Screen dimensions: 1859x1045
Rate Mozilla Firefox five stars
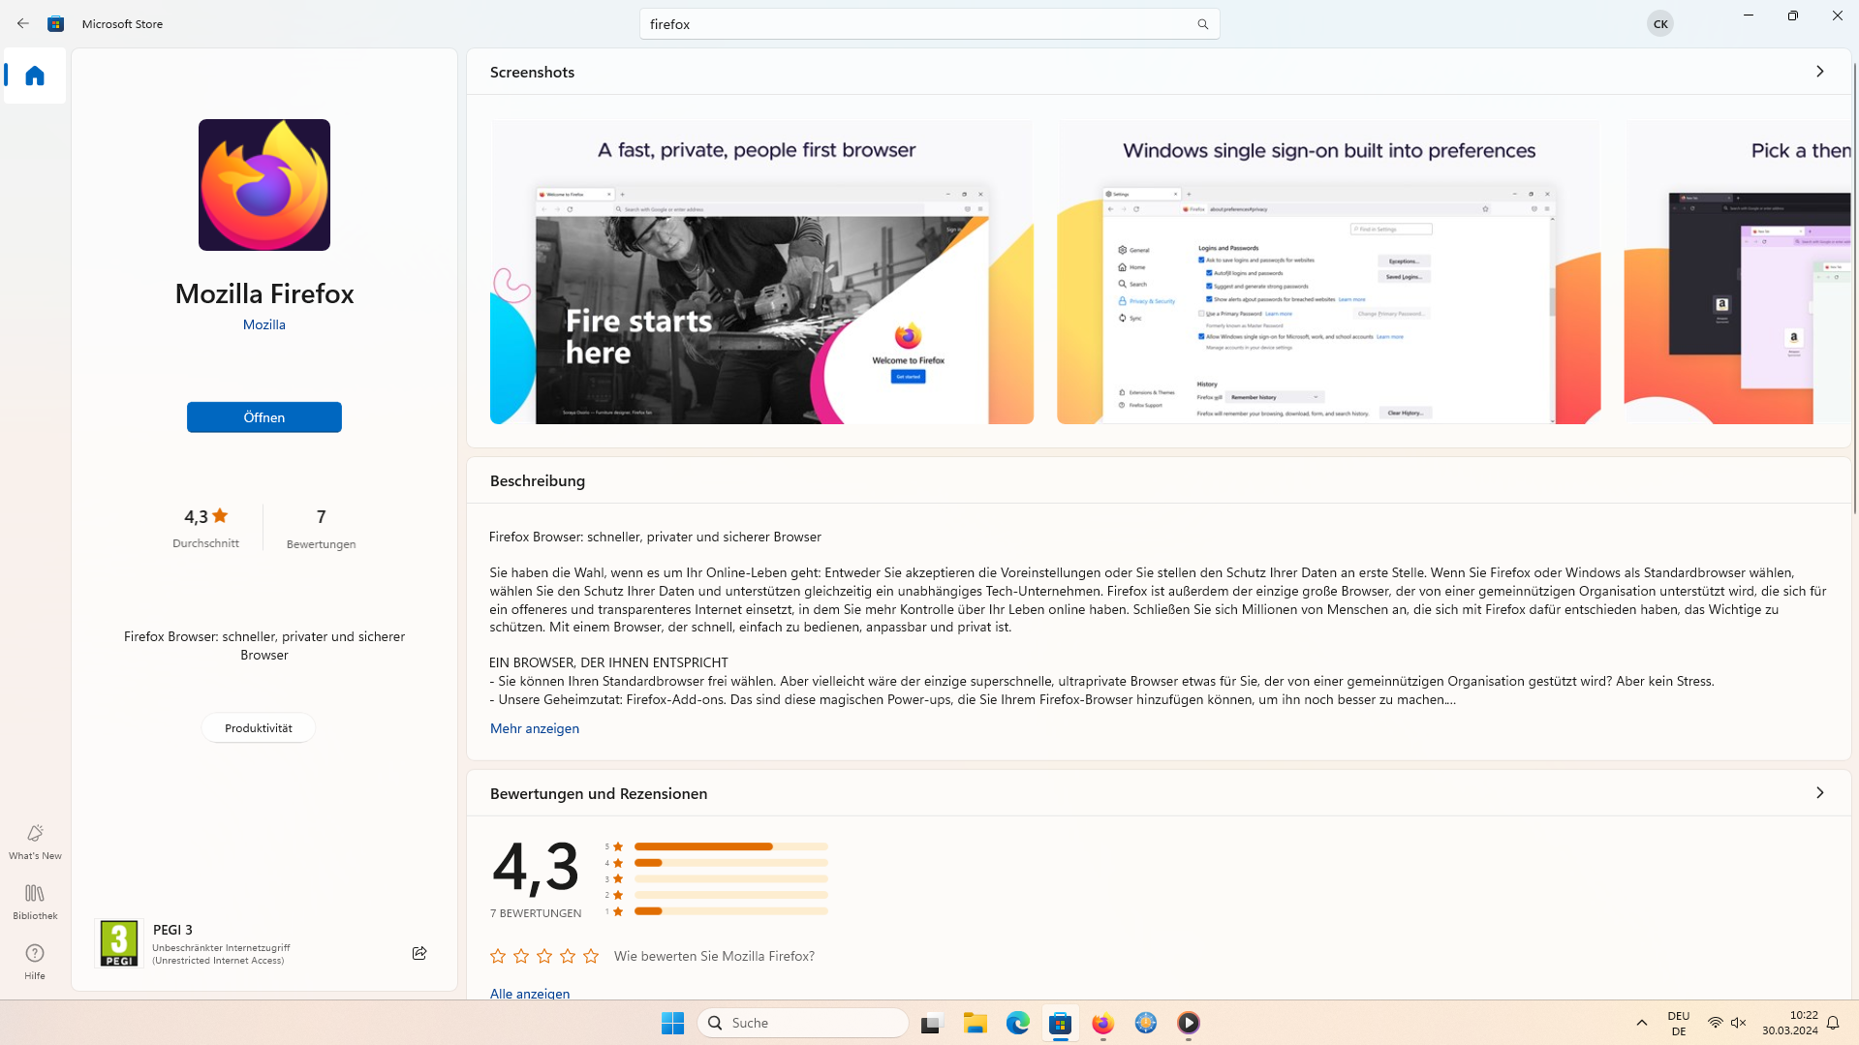click(x=591, y=956)
